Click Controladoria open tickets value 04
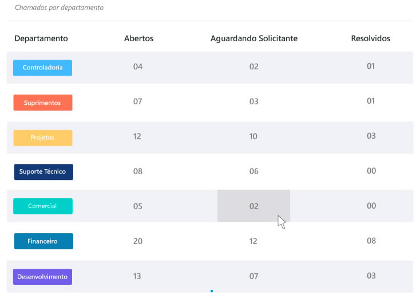This screenshot has height=298, width=420. tap(138, 66)
